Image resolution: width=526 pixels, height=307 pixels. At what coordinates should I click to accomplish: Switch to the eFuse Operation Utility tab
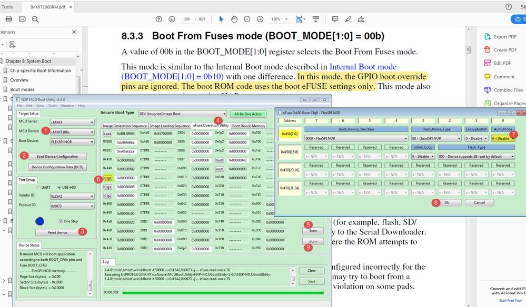point(211,126)
